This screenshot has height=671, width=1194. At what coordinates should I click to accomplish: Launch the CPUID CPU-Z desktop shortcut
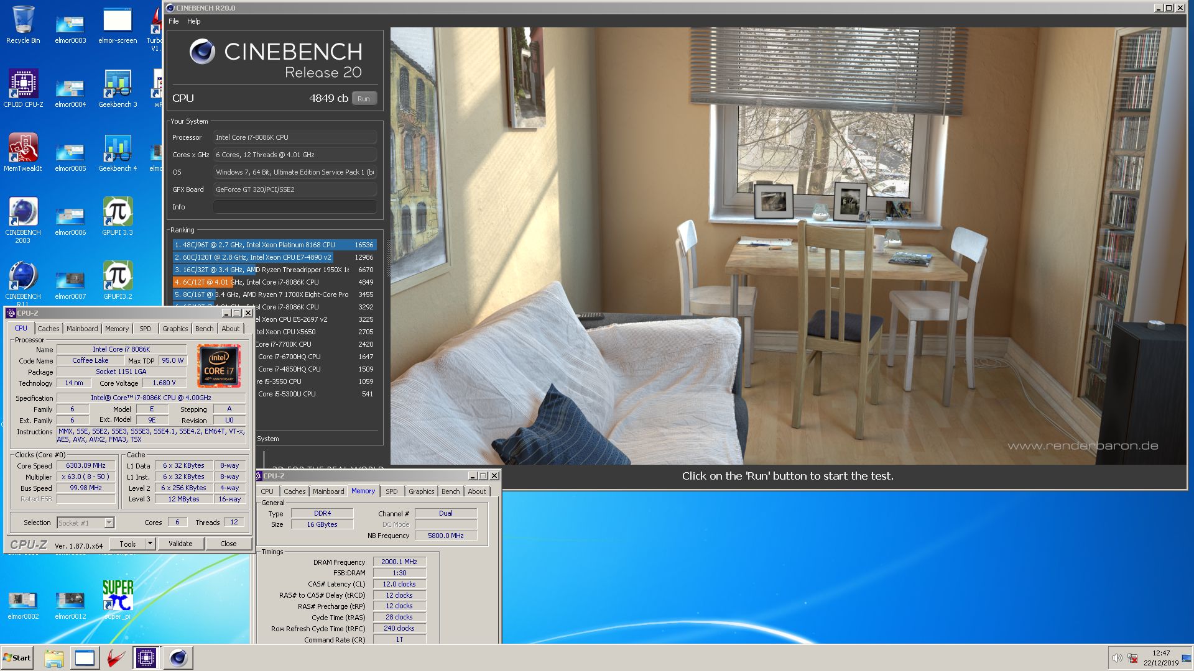point(23,88)
